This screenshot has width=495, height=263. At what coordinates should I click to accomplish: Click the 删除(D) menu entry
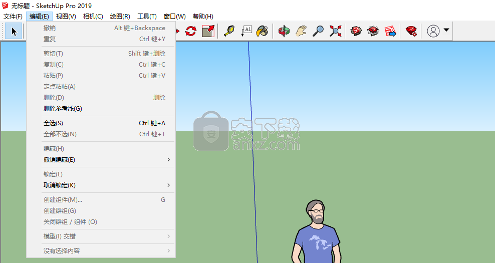click(101, 98)
